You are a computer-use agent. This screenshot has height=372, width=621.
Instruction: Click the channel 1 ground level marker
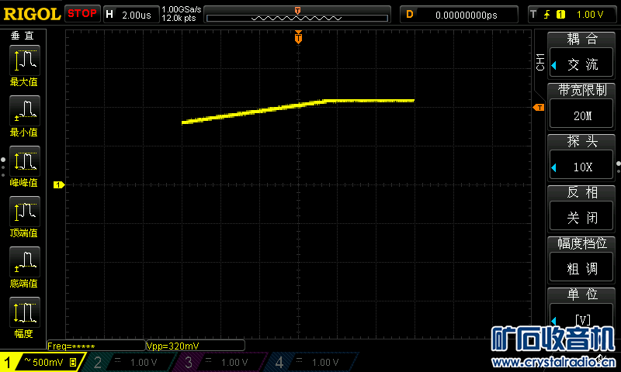59,184
